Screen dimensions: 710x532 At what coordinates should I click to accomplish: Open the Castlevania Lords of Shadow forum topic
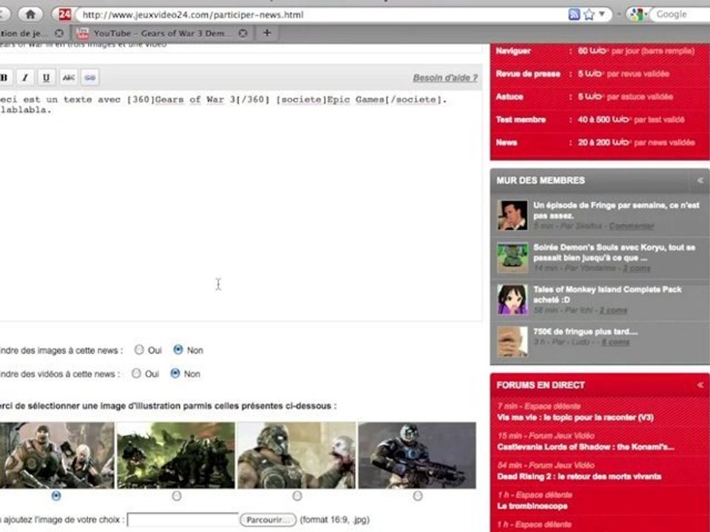(586, 447)
